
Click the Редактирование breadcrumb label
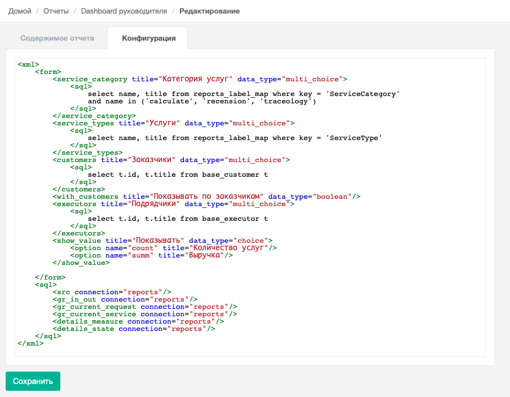coord(209,11)
